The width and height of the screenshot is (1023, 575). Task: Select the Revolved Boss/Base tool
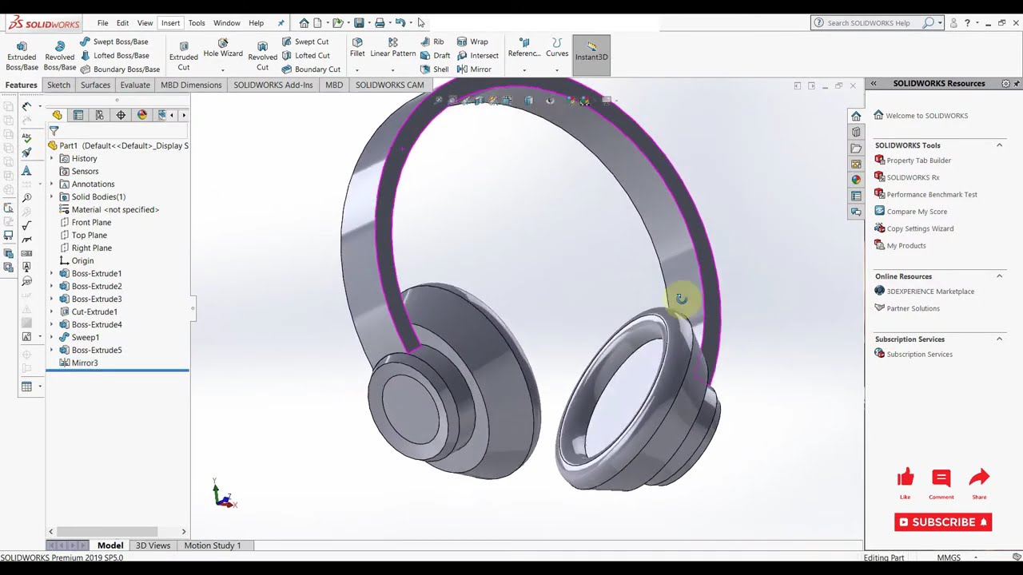pyautogui.click(x=59, y=56)
